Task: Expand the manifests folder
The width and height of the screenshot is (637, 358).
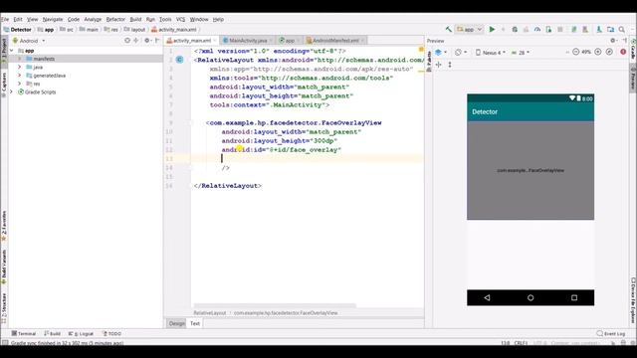Action: pyautogui.click(x=20, y=59)
